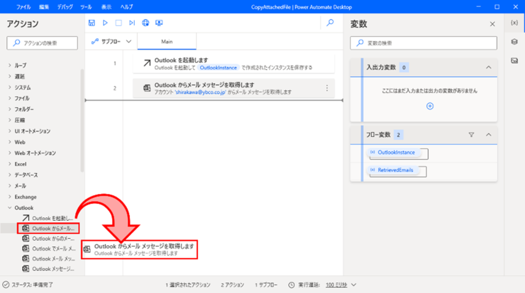Screen dimensions: 525x293
Task: Open the ファイル menu
Action: (24, 7)
